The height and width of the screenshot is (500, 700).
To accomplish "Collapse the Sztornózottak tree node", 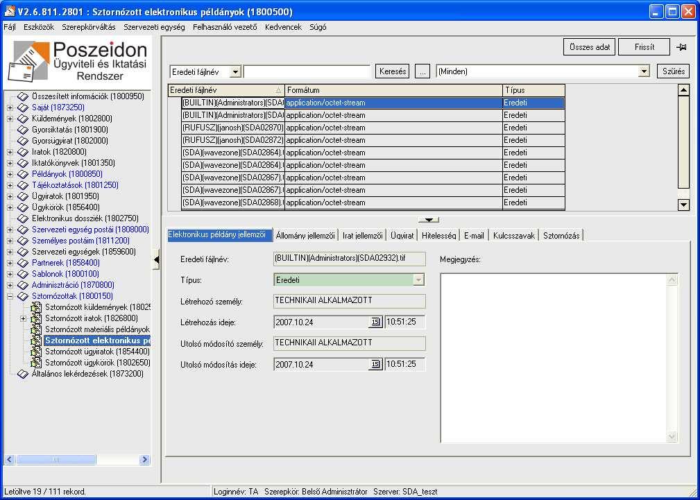I will coord(10,296).
